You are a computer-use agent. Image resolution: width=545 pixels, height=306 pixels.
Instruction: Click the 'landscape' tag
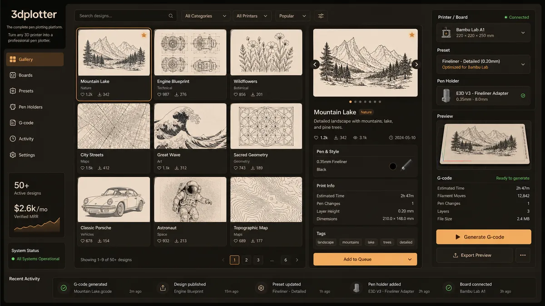[x=326, y=243]
